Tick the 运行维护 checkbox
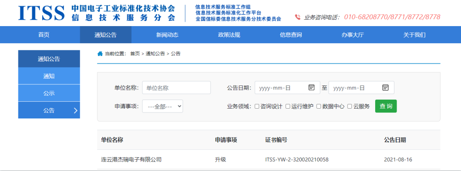This screenshot has width=461, height=171. point(288,106)
